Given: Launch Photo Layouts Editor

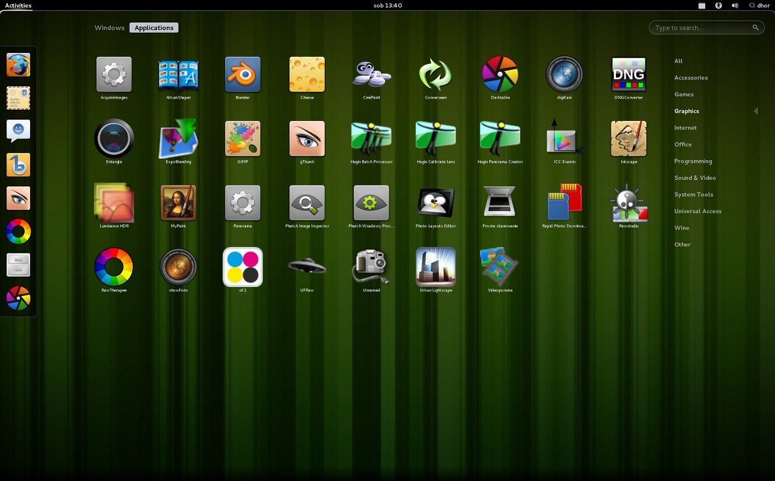Looking at the screenshot, I should click(435, 203).
